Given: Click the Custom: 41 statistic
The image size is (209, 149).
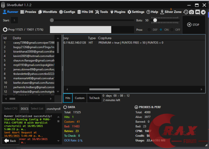Looking at the screenshot, I should (x=72, y=122).
